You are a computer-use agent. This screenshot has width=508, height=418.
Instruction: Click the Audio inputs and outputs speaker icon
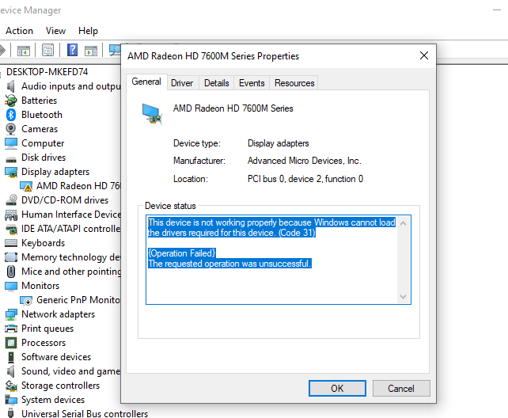(x=11, y=86)
